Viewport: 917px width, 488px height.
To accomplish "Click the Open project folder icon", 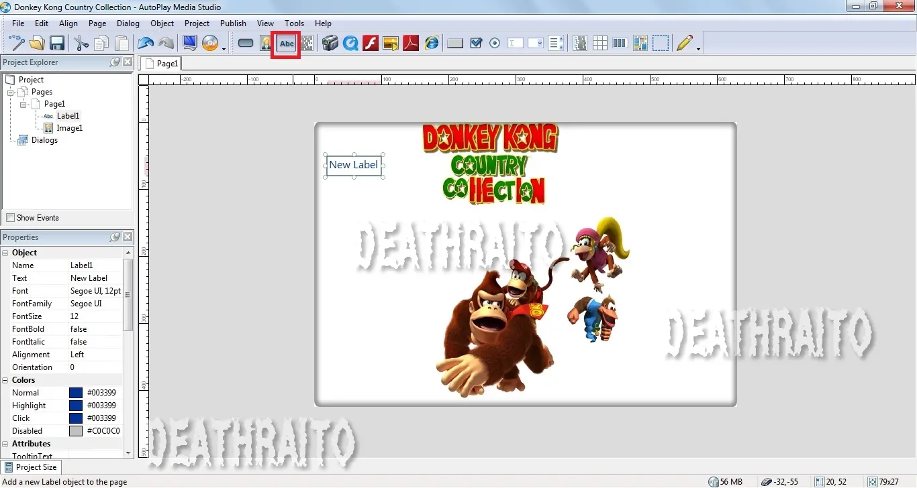I will (x=37, y=44).
